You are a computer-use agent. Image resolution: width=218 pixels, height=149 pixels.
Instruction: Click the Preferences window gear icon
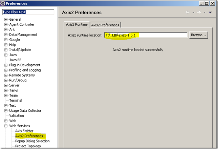tap(3, 3)
